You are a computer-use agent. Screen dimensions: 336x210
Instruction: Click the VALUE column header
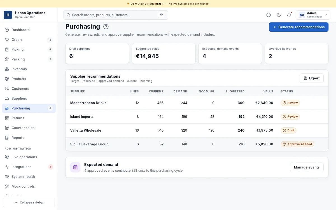pyautogui.click(x=268, y=91)
